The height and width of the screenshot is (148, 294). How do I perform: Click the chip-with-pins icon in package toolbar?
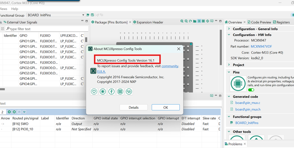coord(207,21)
